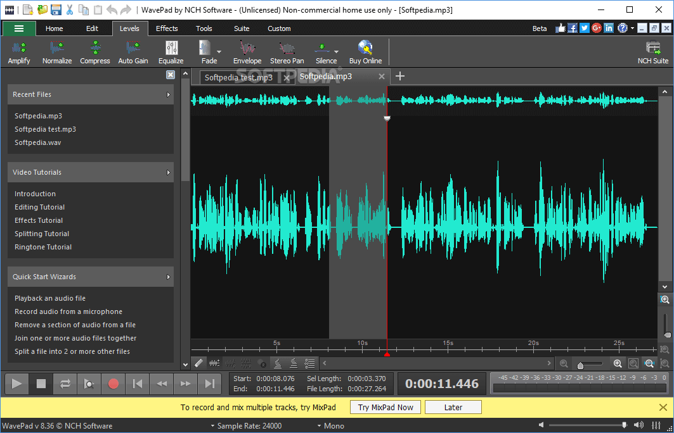Click the Try MixPad Now button

386,407
